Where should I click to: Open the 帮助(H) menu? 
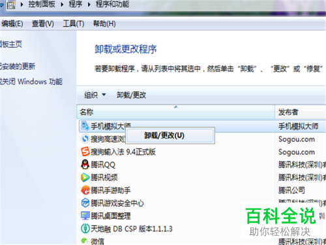(104, 24)
